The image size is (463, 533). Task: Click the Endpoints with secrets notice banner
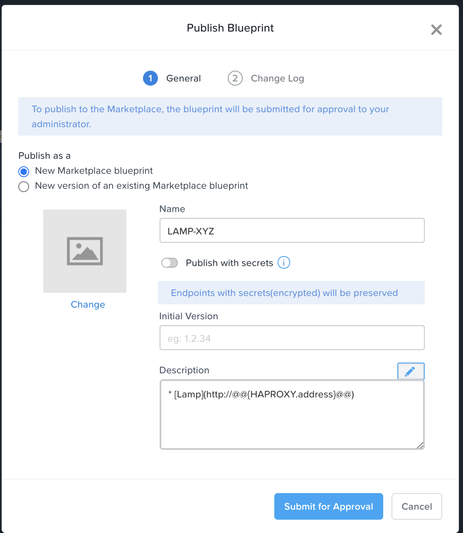click(x=291, y=293)
